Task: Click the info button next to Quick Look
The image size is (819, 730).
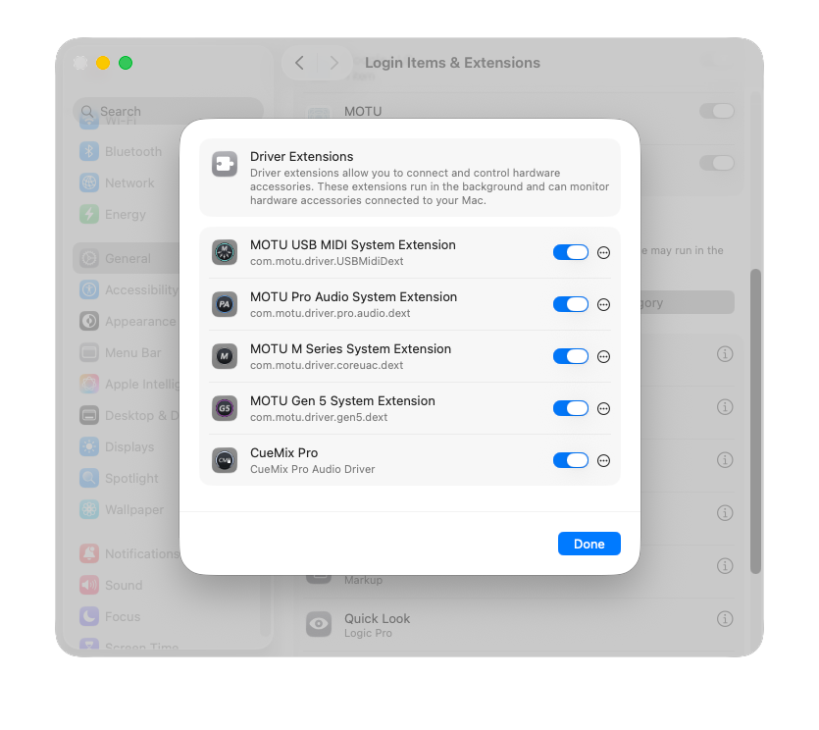Action: tap(725, 619)
